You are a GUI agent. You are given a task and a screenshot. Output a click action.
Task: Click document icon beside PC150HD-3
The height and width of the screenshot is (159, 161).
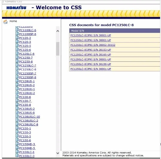(x=17, y=144)
